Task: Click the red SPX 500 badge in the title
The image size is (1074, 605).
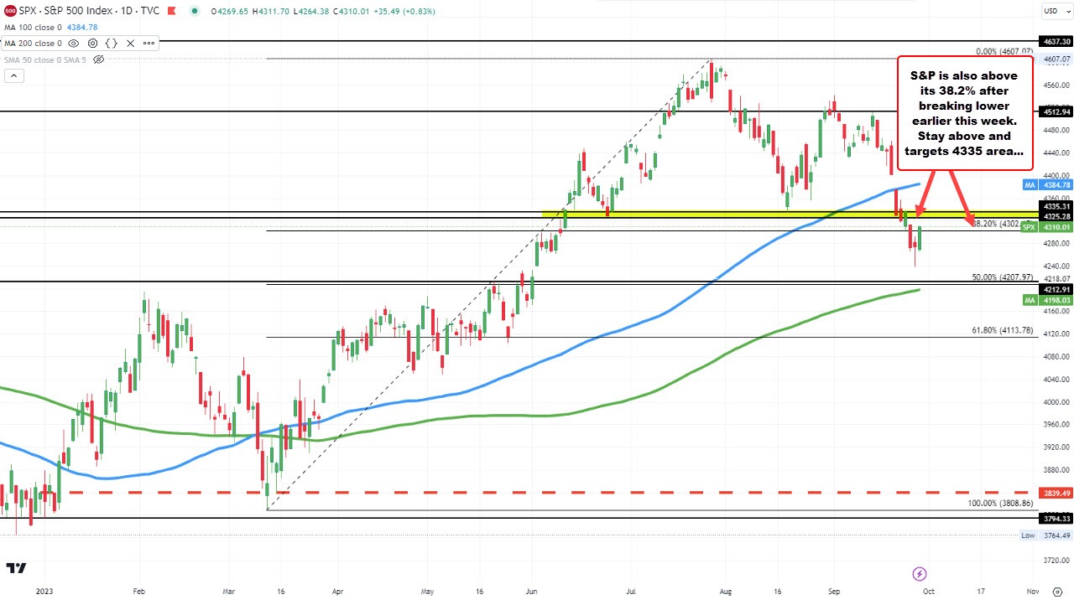Action: click(x=10, y=11)
